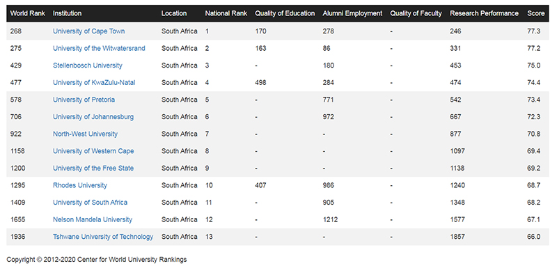
Task: Open the North-West University link
Action: click(85, 134)
